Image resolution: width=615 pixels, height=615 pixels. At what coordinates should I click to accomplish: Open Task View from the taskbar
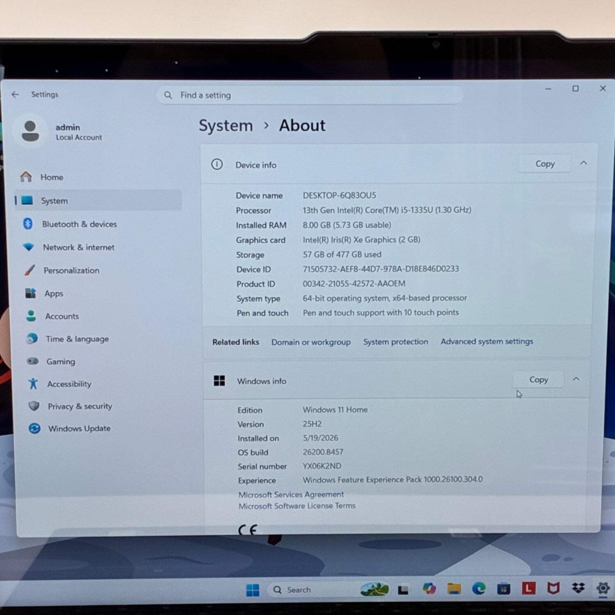[403, 590]
